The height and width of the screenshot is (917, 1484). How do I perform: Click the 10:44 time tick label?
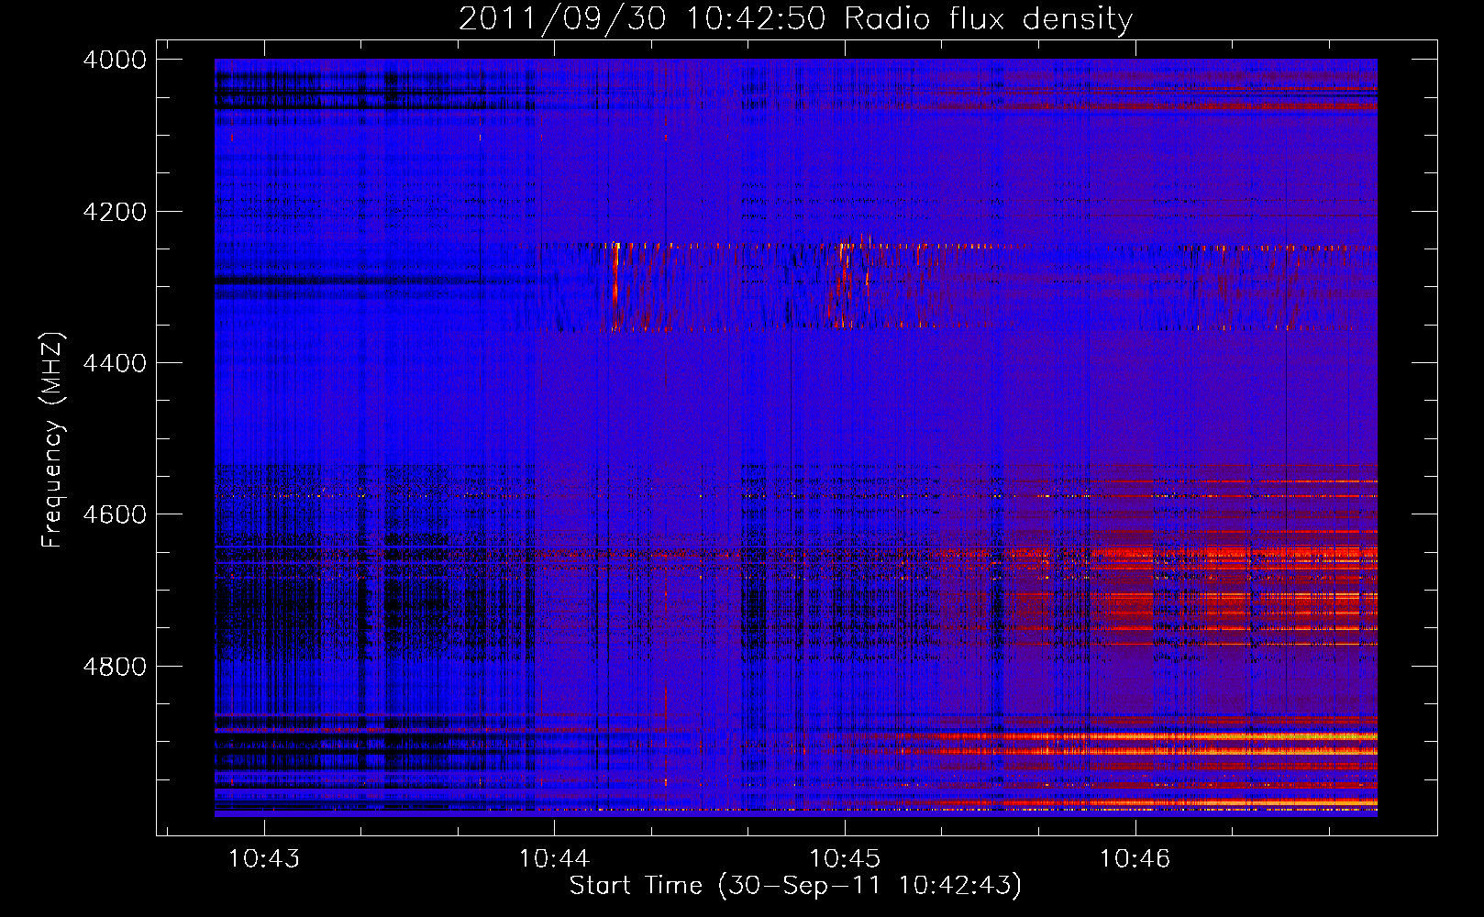[554, 858]
